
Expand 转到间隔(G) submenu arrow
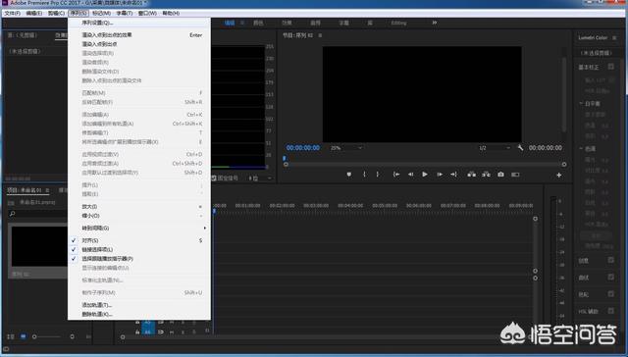click(x=205, y=229)
